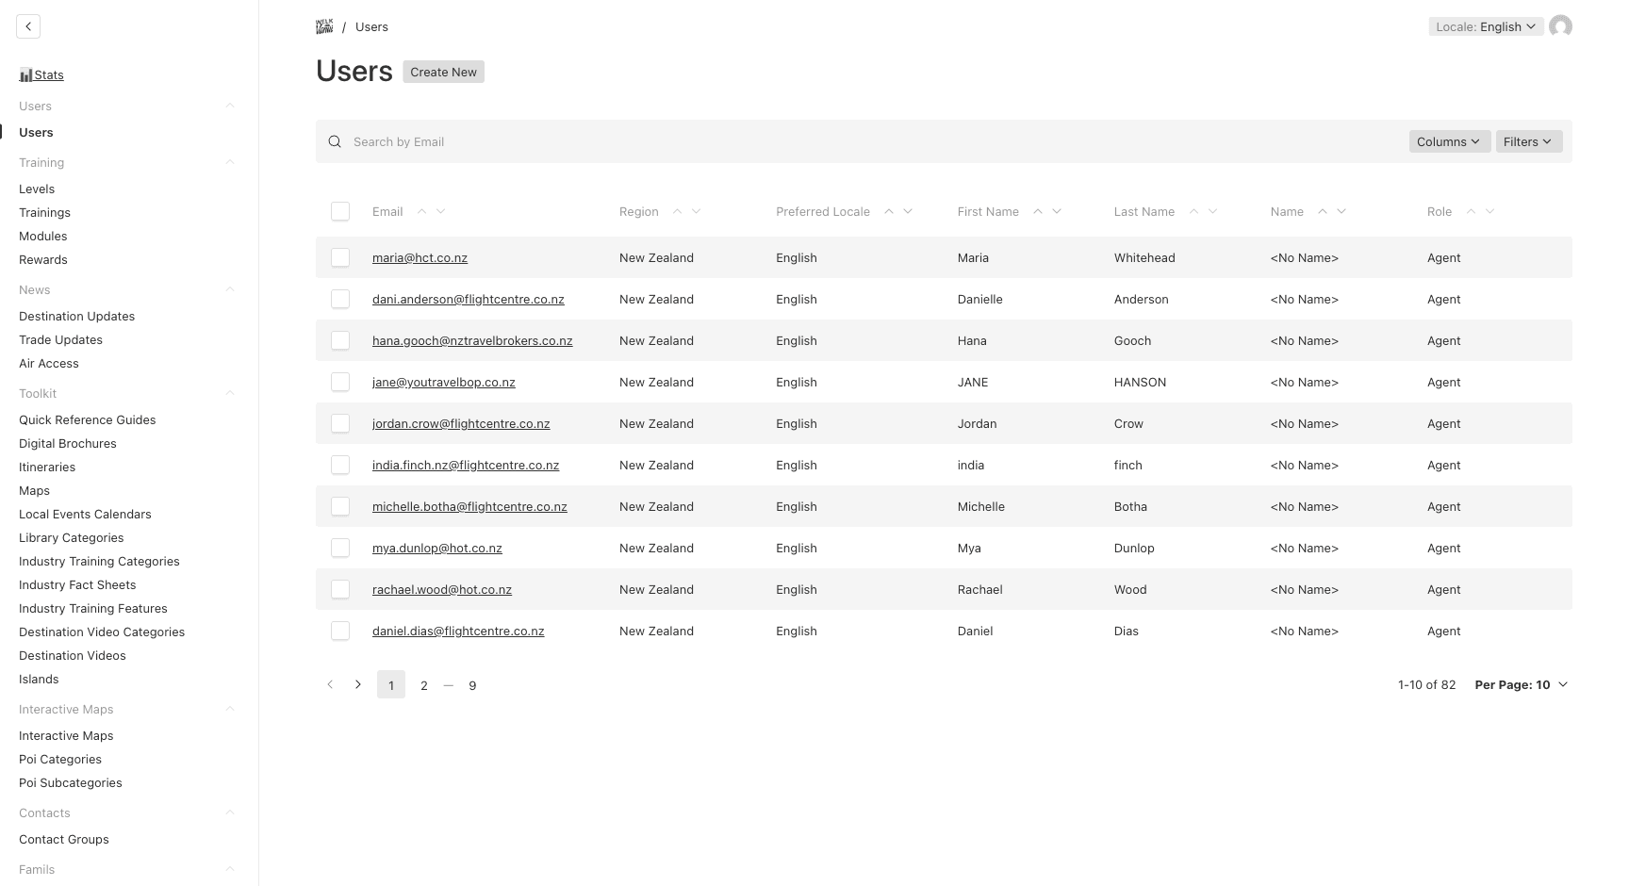Go to next page with the arrow
Image resolution: width=1629 pixels, height=886 pixels.
pyautogui.click(x=357, y=684)
